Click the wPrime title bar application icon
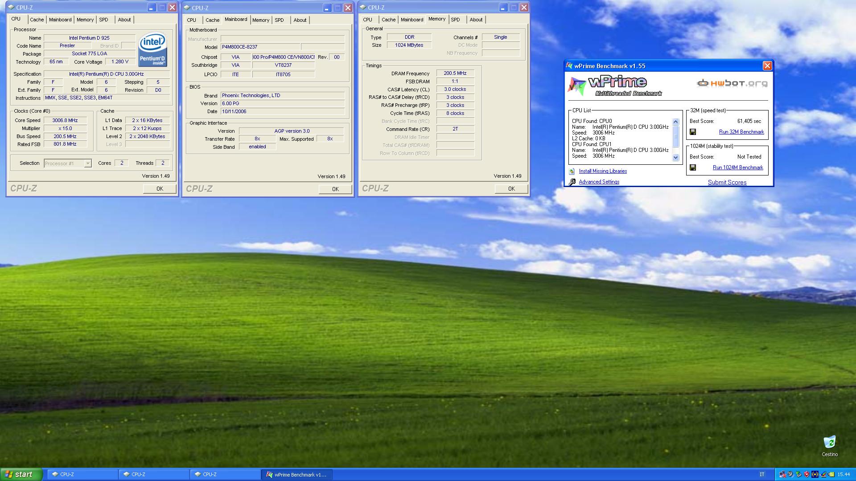This screenshot has height=481, width=856. [569, 66]
